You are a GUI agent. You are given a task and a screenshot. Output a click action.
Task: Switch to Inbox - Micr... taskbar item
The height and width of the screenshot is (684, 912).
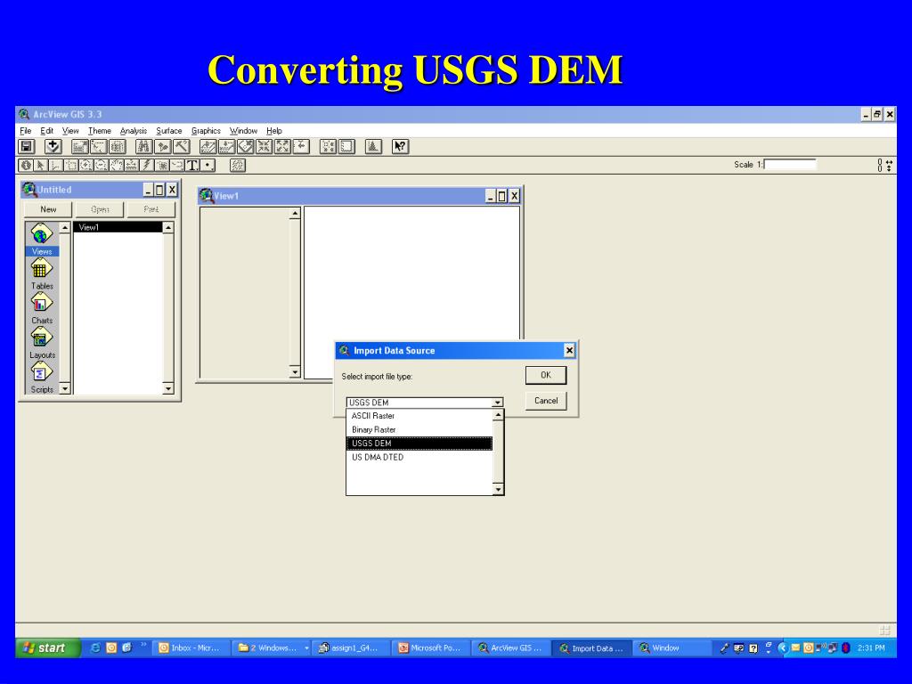[191, 648]
